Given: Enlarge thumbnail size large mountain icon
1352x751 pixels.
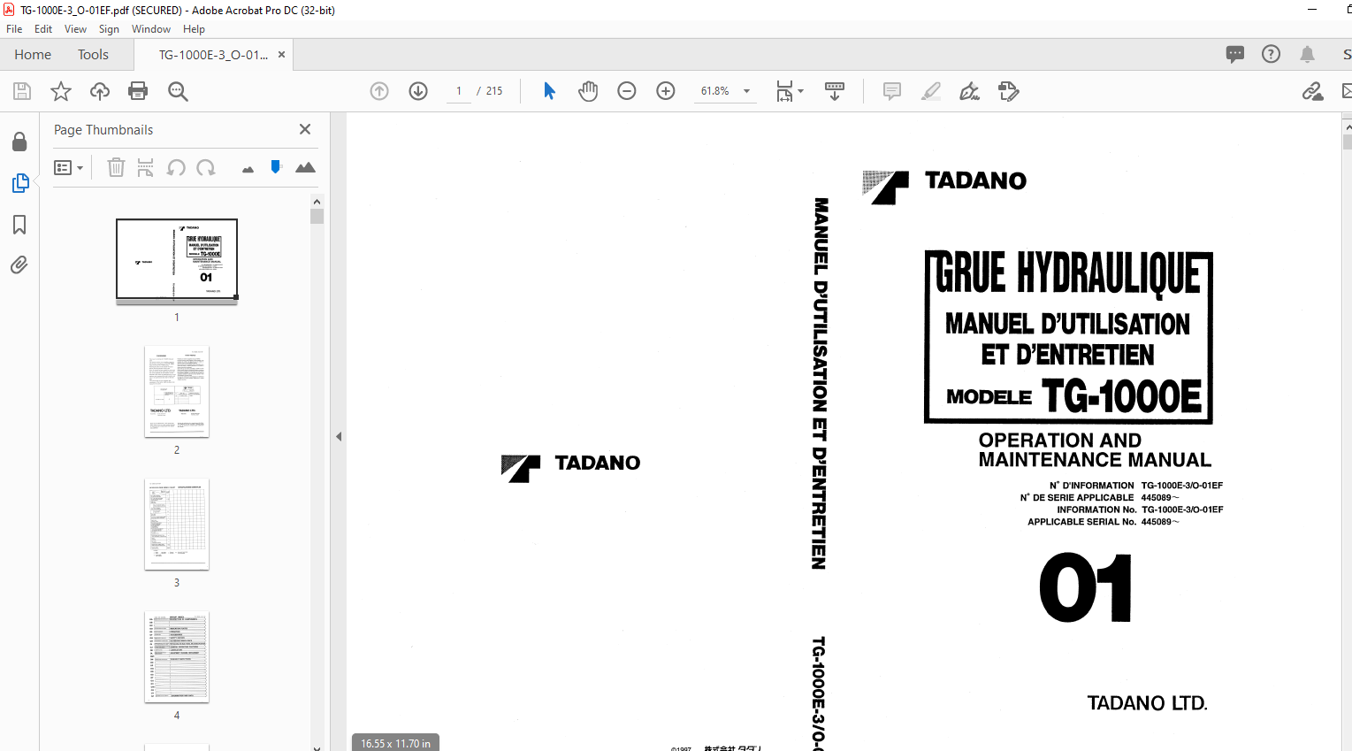Looking at the screenshot, I should (305, 167).
